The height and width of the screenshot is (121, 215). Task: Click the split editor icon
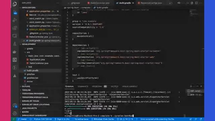(x=196, y=3)
